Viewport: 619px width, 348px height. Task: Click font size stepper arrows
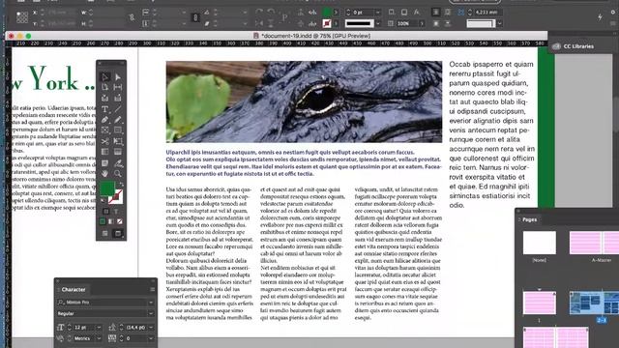click(x=70, y=328)
